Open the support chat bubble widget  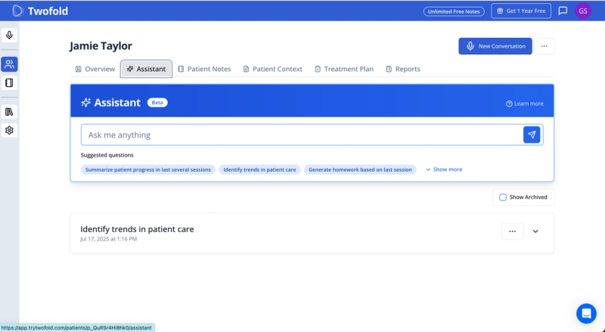[x=586, y=313]
